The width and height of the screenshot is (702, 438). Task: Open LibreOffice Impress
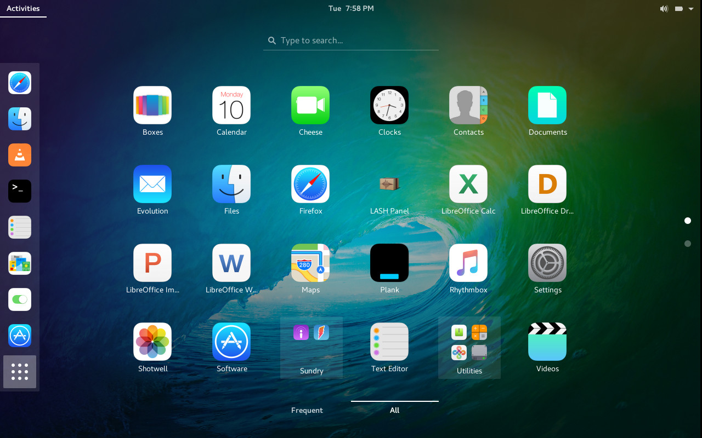click(152, 263)
